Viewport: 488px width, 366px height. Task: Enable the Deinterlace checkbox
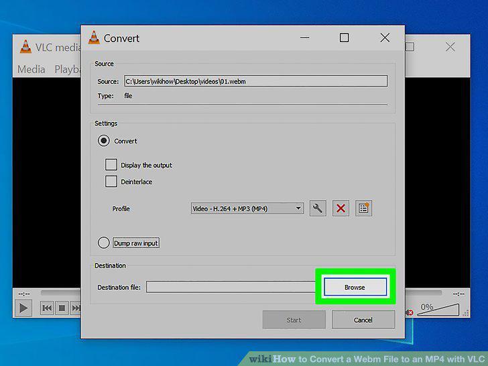pos(111,182)
